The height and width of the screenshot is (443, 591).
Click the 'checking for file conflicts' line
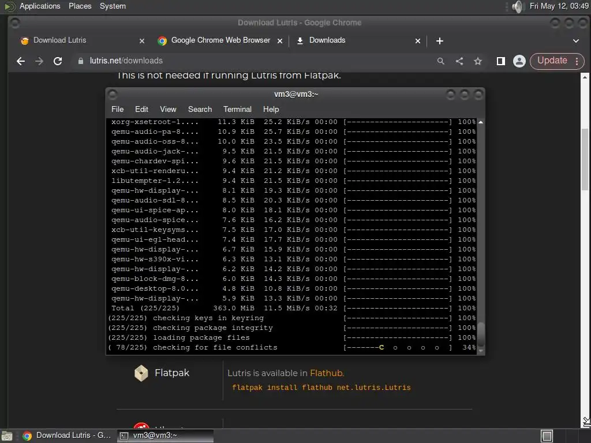pyautogui.click(x=292, y=347)
